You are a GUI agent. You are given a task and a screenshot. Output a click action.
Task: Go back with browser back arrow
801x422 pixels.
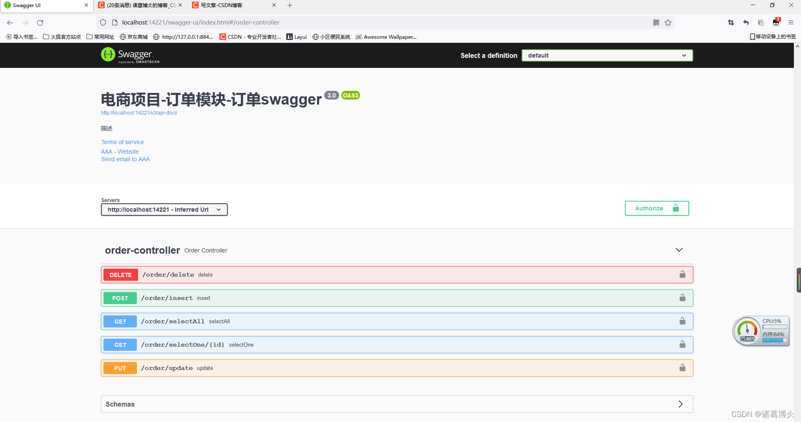tap(10, 22)
